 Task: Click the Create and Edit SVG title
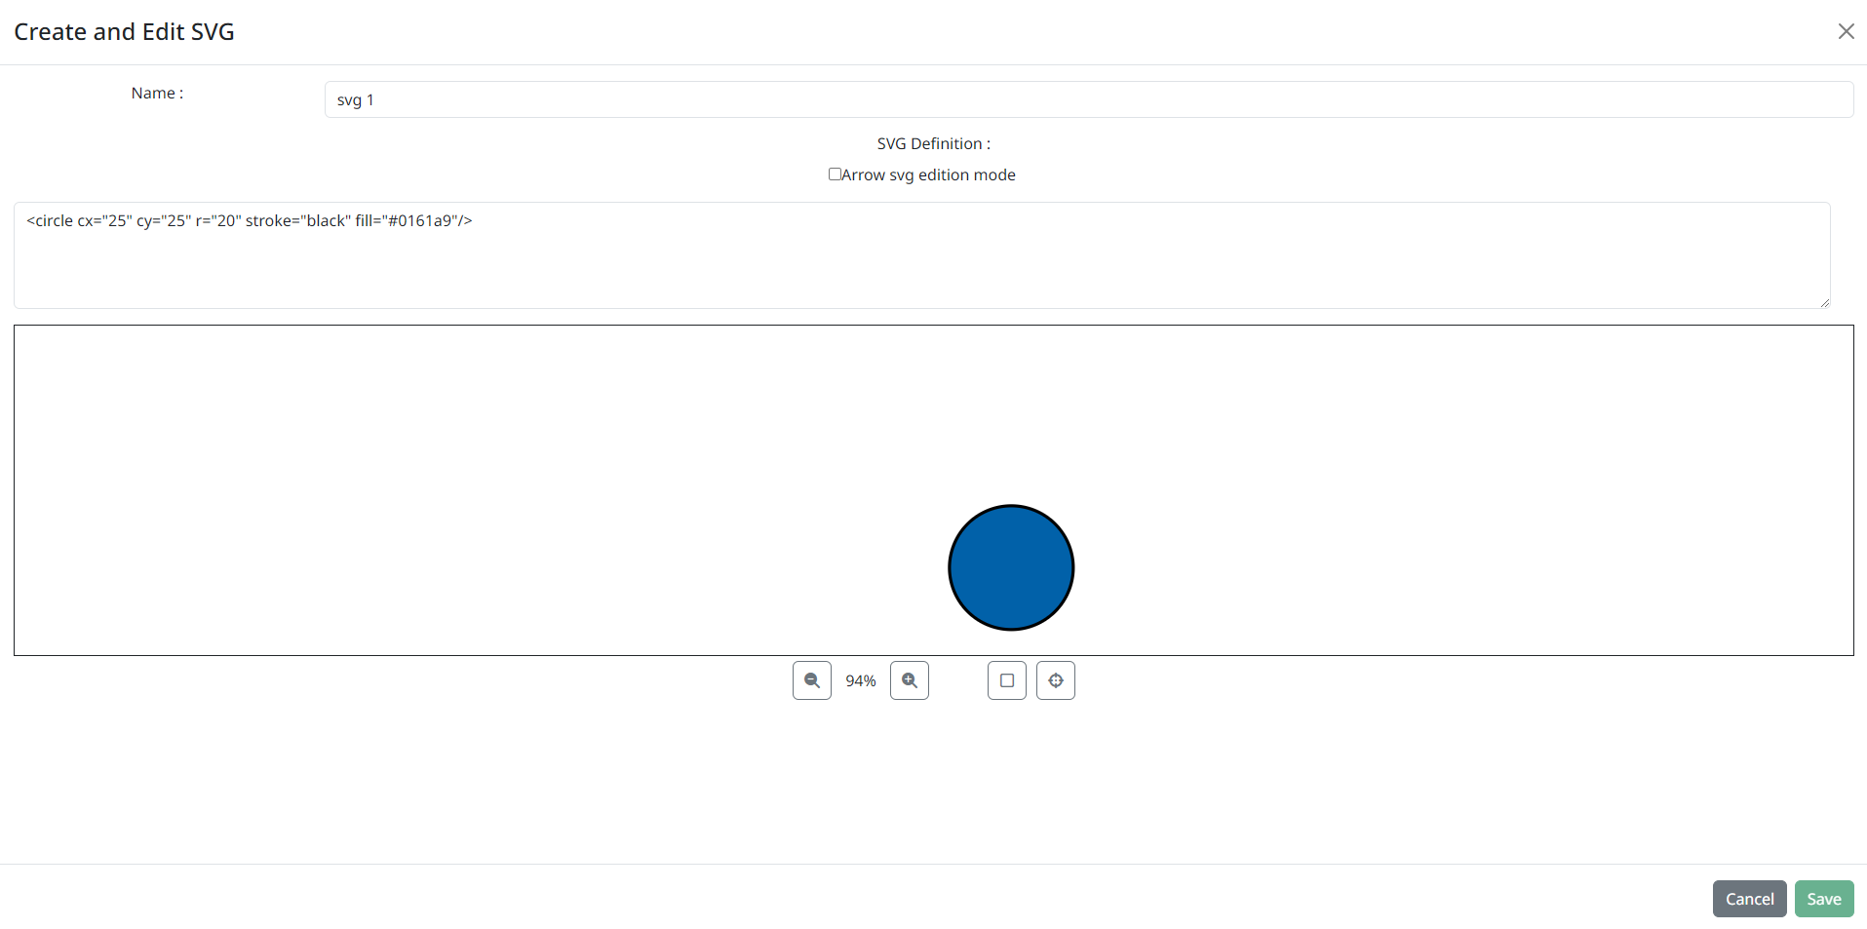tap(124, 31)
